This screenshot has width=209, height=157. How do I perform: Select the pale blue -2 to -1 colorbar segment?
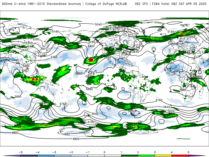coord(79,156)
